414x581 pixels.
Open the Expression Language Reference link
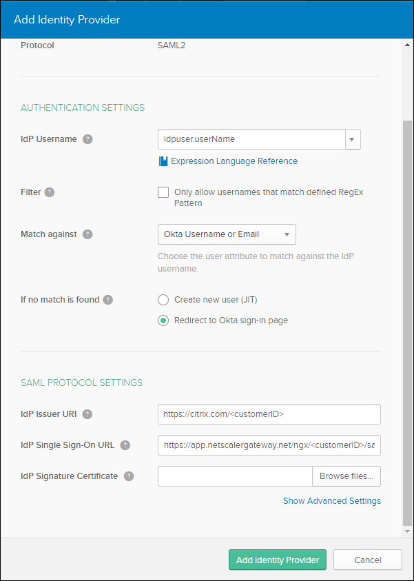click(x=234, y=161)
